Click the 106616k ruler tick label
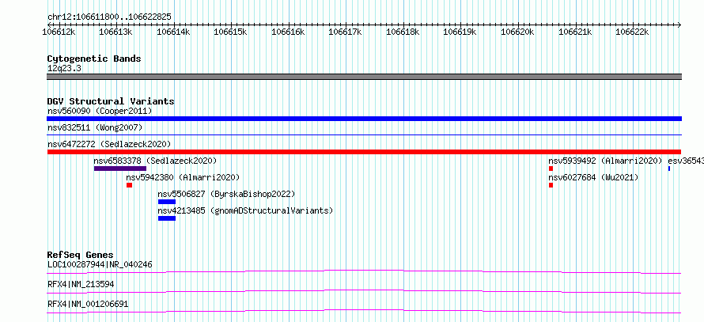This screenshot has width=704, height=322. pos(288,32)
